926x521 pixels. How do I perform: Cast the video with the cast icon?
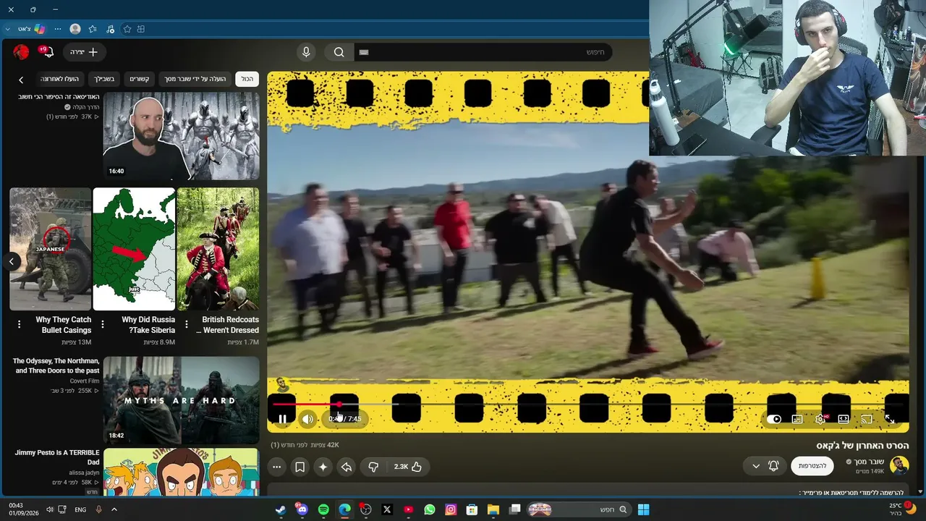[867, 419]
